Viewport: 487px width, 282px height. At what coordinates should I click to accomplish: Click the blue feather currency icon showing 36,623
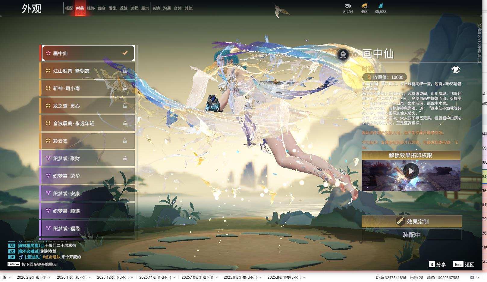[380, 6]
